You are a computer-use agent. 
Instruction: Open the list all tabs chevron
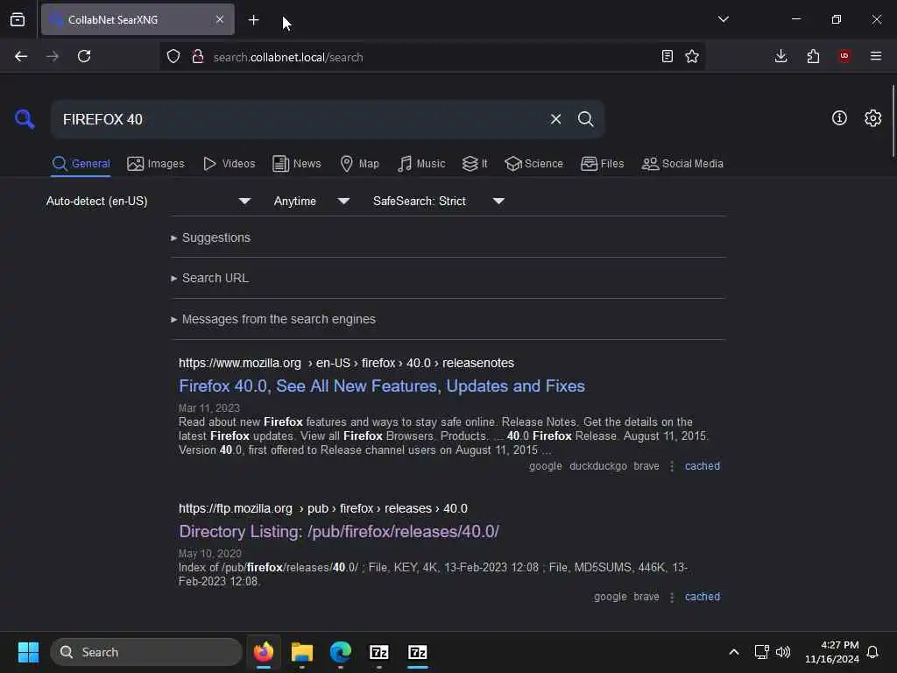click(x=723, y=19)
